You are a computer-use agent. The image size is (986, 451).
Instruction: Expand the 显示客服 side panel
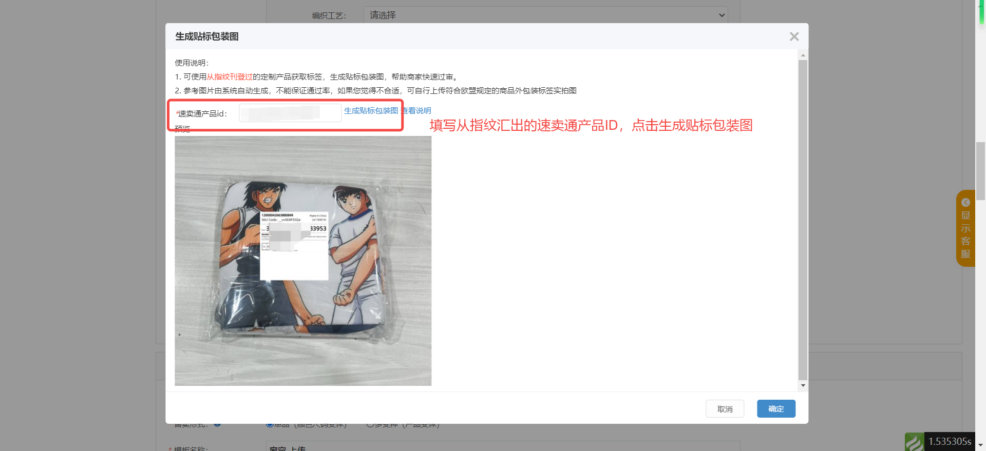[x=965, y=228]
